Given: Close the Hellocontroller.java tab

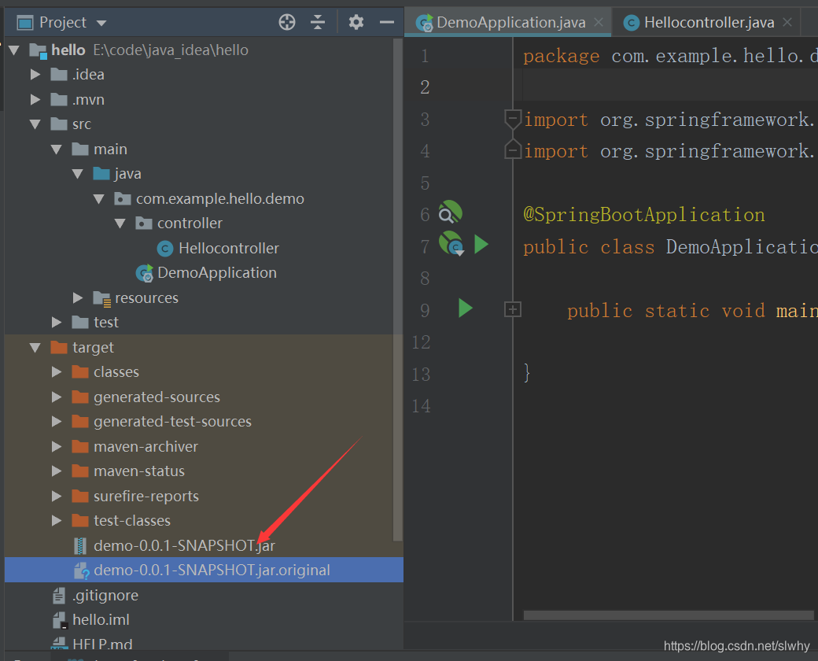Looking at the screenshot, I should pyautogui.click(x=788, y=23).
